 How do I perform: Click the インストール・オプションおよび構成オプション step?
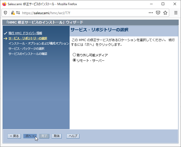click(x=39, y=43)
